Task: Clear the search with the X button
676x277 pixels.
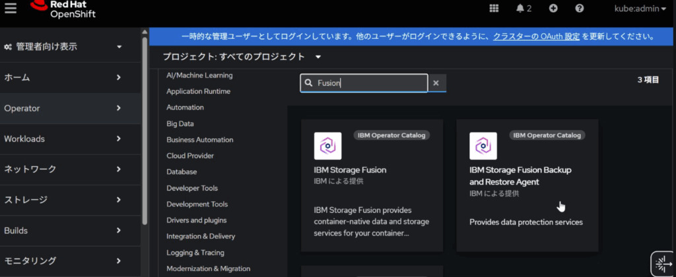Action: pos(436,83)
